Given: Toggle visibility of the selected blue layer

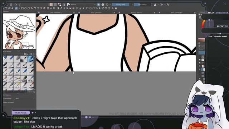Looking at the screenshot, I should (x=200, y=69).
